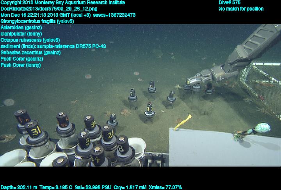This screenshot has width=281, height=190.
Task: Select the yellow marker on the seafloor
Action: pyautogui.click(x=183, y=122)
